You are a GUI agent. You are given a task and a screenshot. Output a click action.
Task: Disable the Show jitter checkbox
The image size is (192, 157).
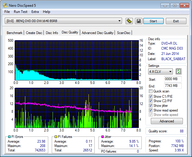tap(151, 105)
